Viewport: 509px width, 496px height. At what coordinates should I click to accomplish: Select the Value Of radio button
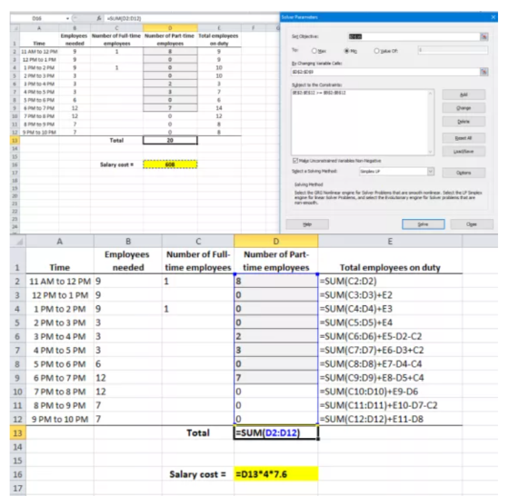(x=376, y=51)
